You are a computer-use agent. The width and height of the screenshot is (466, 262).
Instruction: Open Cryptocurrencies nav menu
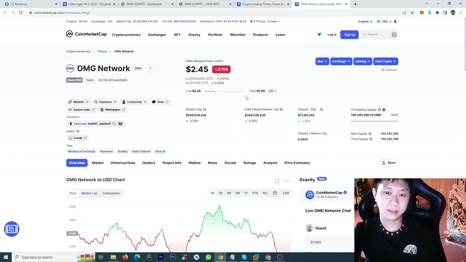tap(126, 35)
